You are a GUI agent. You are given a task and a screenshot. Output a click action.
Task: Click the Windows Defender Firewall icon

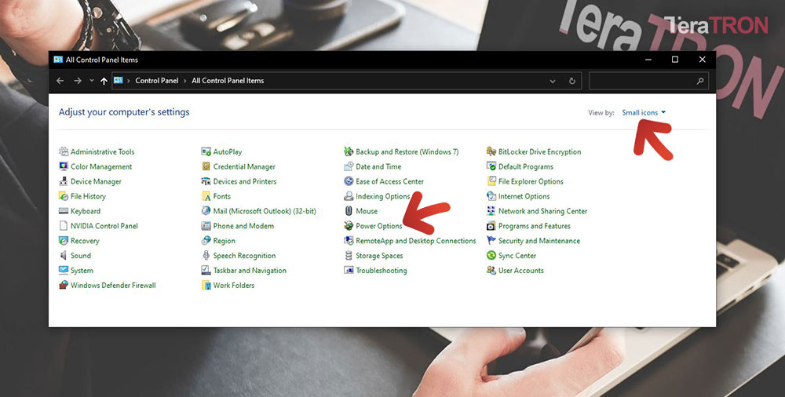point(64,286)
